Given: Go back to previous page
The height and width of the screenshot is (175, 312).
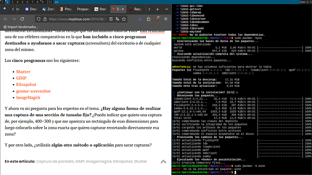Looking at the screenshot, I should click(x=5, y=19).
